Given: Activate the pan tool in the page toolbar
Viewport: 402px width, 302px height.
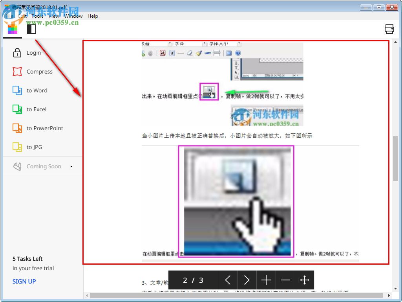Looking at the screenshot, I should coord(305,280).
